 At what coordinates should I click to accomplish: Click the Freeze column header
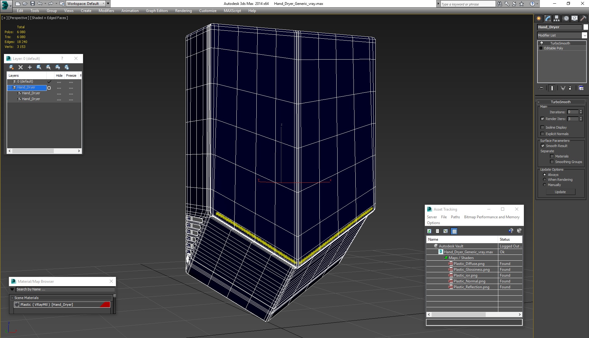point(71,76)
